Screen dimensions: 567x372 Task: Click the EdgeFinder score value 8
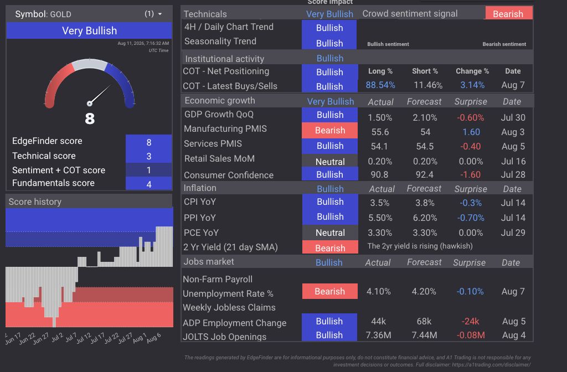coord(148,142)
